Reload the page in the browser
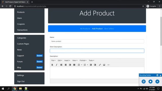The height and width of the screenshot is (91, 162). point(10,6)
